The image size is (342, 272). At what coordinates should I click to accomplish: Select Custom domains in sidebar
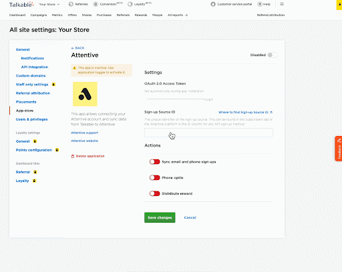31,76
